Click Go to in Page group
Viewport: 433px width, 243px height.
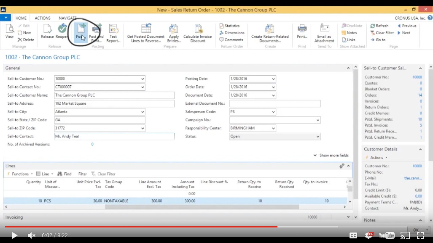click(x=378, y=40)
